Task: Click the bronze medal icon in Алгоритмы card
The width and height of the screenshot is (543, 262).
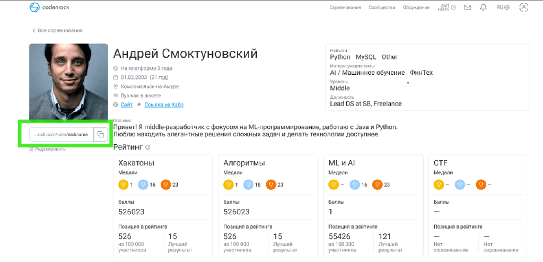Action: click(271, 185)
